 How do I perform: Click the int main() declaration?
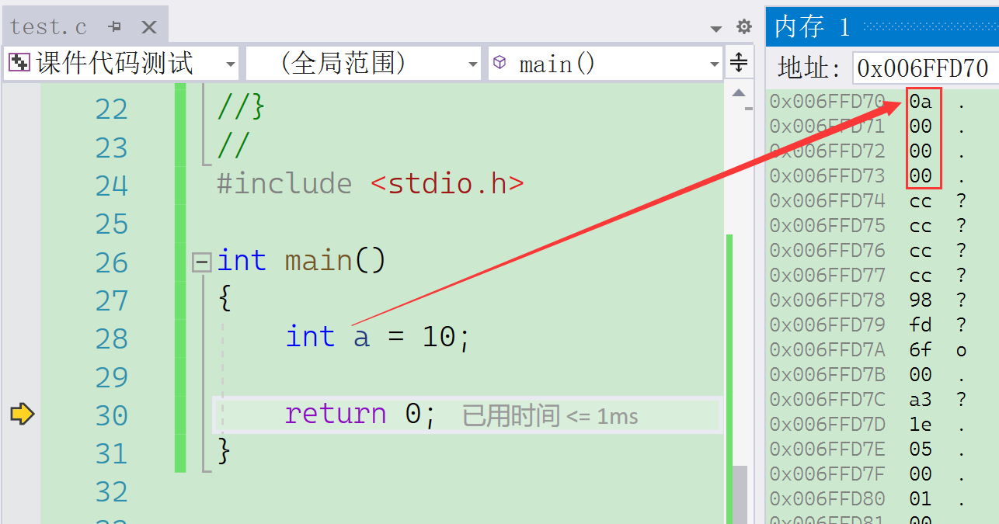(x=301, y=261)
